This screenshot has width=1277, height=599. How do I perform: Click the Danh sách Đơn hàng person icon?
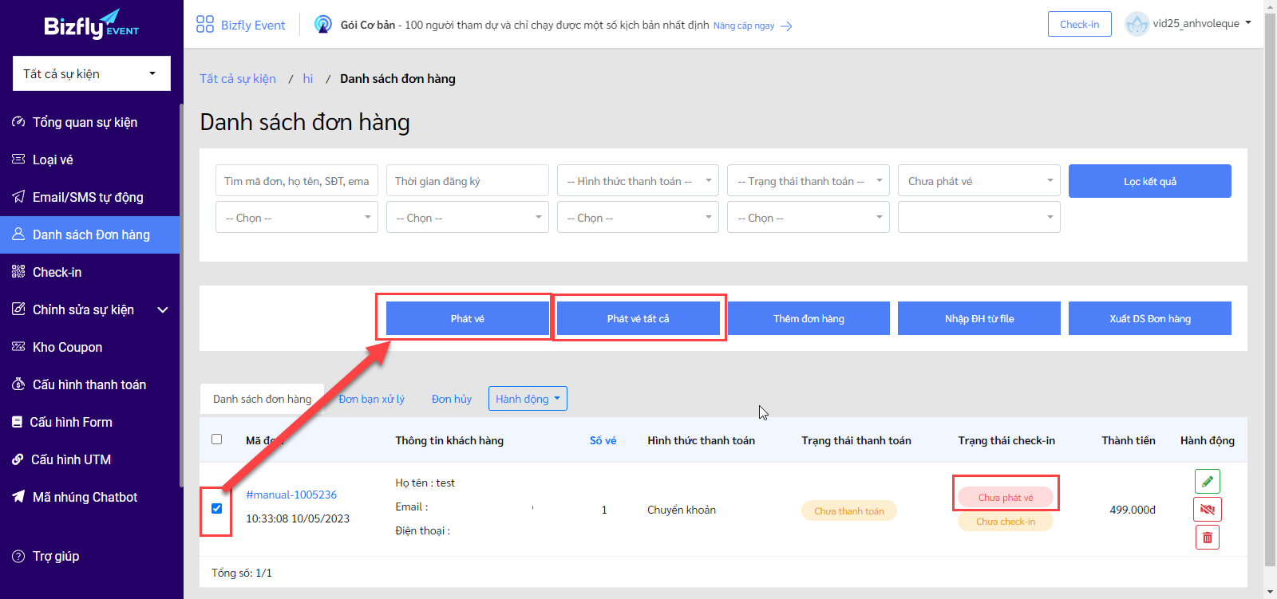(18, 234)
